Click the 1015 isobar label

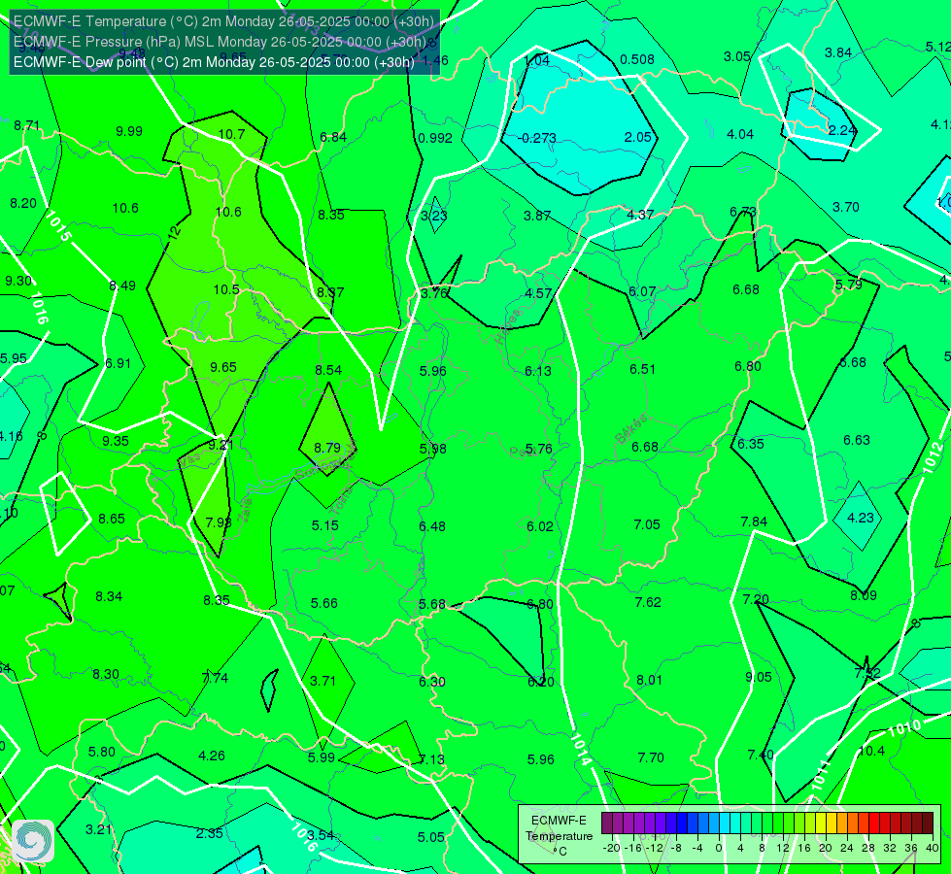pos(57,227)
